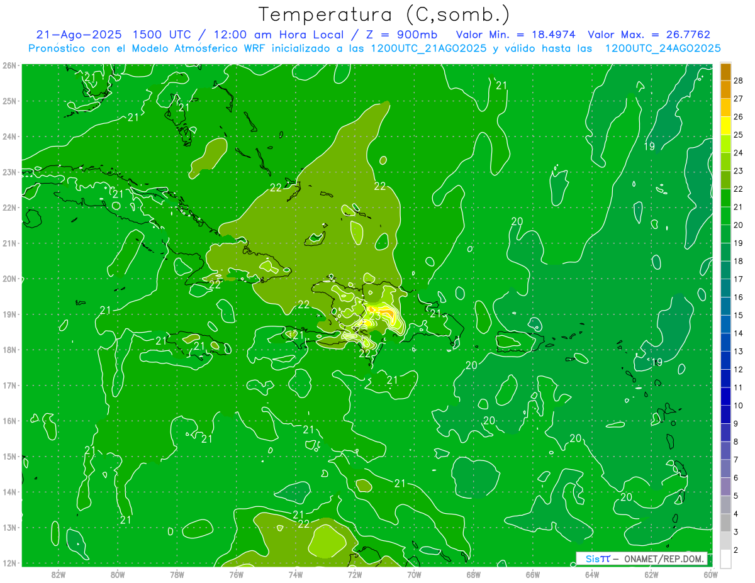The width and height of the screenshot is (755, 583).
Task: Click the orange swatch between 27 and 28
Action: [x=725, y=89]
